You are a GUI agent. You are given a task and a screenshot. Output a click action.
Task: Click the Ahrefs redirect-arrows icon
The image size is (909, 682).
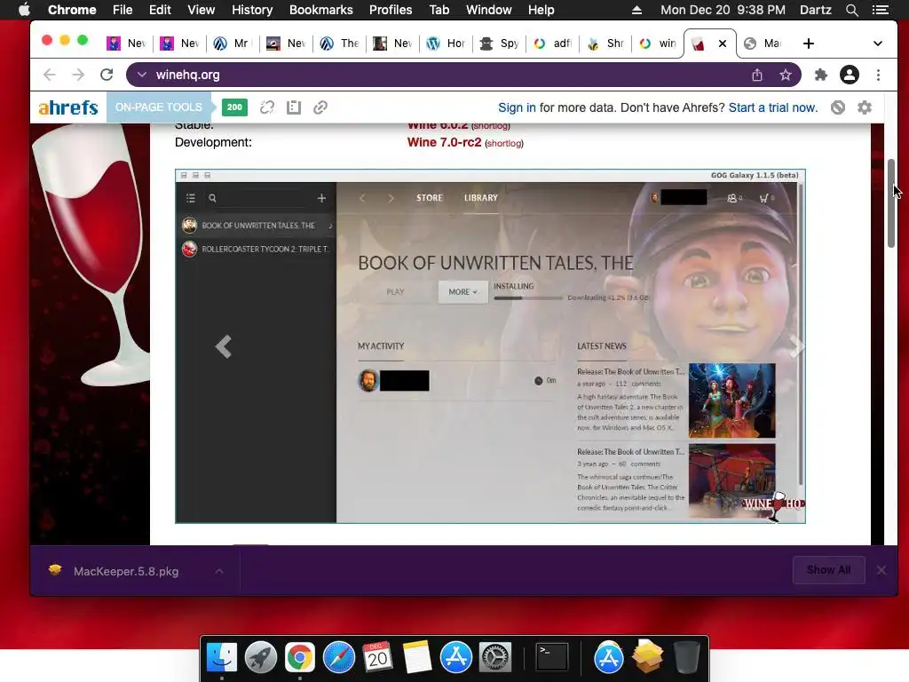click(266, 107)
